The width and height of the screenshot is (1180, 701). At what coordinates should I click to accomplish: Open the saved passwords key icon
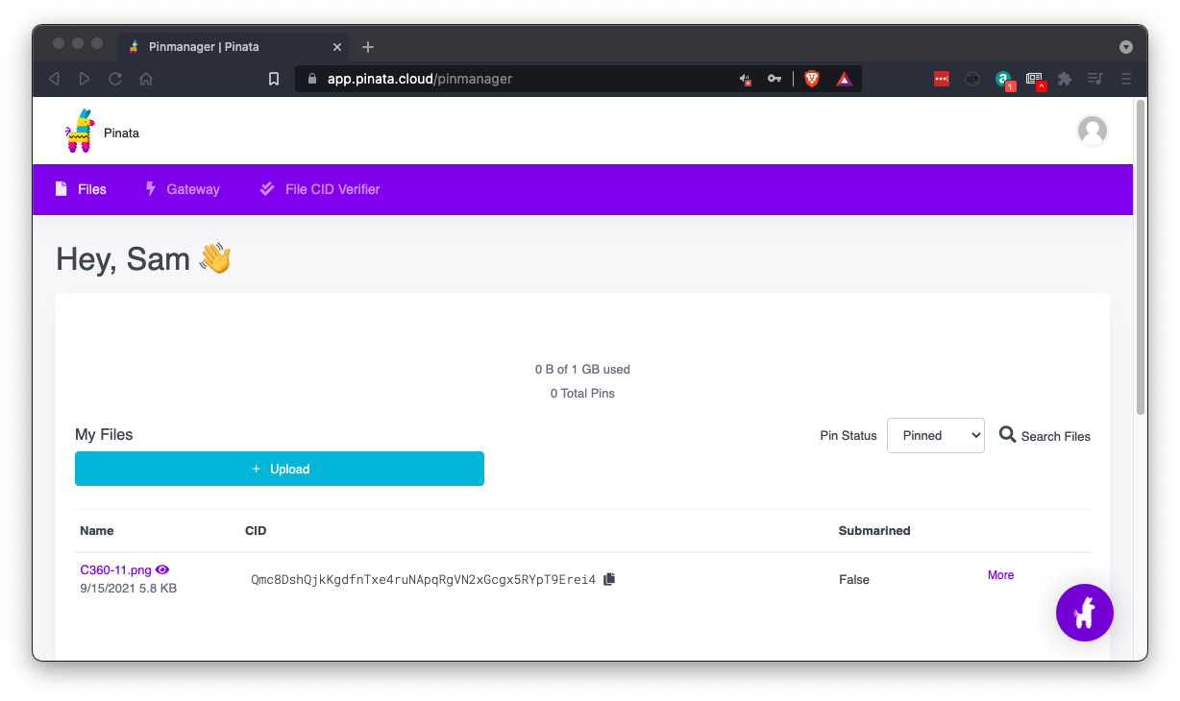[774, 79]
